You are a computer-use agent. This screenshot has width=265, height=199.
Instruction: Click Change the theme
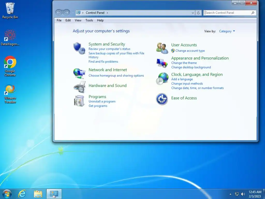184,63
